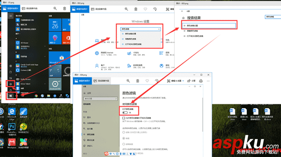Screen dimensions: 281x157
Task: Choose the first search suggestion under the search box
Action: (140, 34)
